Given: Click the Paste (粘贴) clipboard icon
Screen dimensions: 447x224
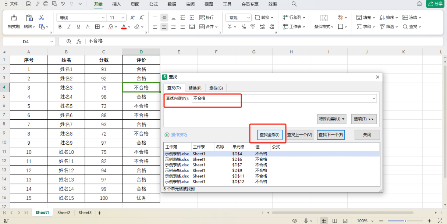Looking at the screenshot, I should (29, 18).
